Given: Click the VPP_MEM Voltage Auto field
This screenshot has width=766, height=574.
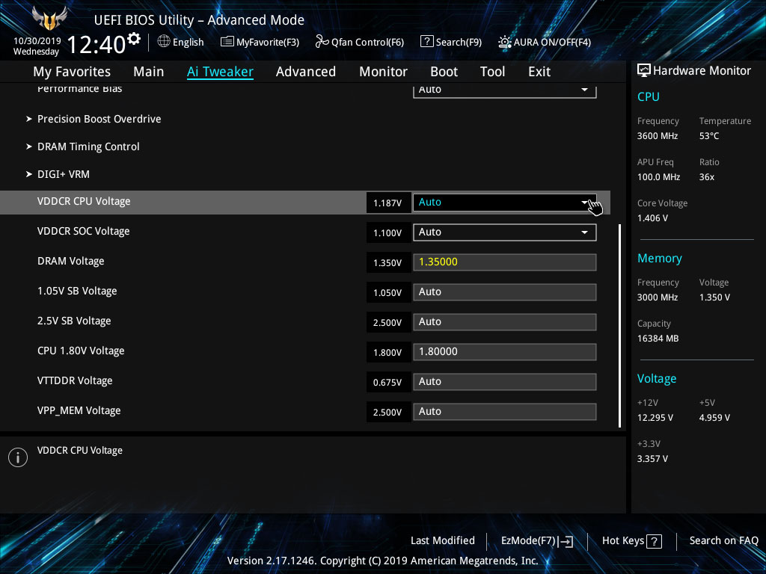Looking at the screenshot, I should [505, 412].
